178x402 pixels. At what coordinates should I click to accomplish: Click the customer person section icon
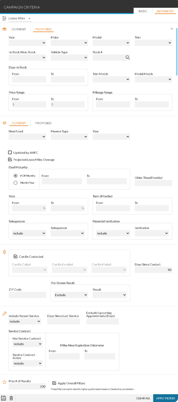[4, 252]
